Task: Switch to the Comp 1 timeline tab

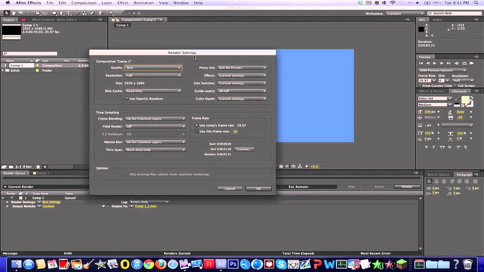Action: (x=41, y=173)
